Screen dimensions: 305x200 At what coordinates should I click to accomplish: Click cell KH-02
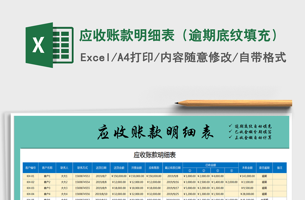[x=30, y=182]
